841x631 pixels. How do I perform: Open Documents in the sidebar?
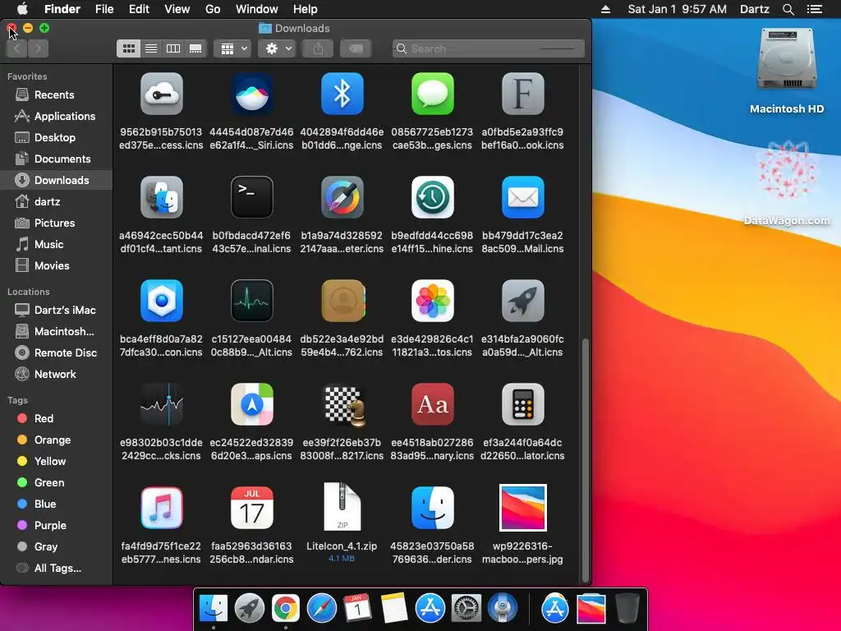pyautogui.click(x=57, y=159)
